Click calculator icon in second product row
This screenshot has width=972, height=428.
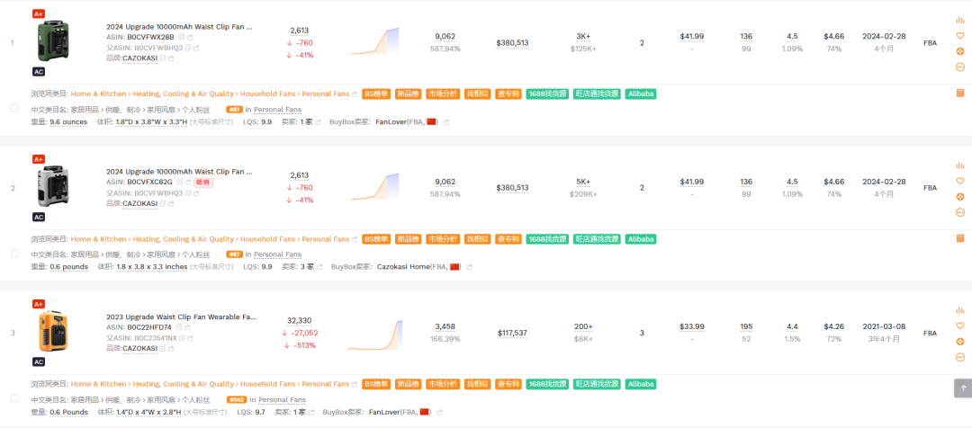tap(959, 238)
